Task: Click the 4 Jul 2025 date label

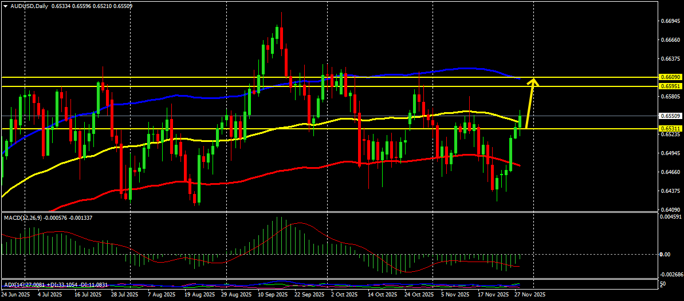Action: pos(49,295)
